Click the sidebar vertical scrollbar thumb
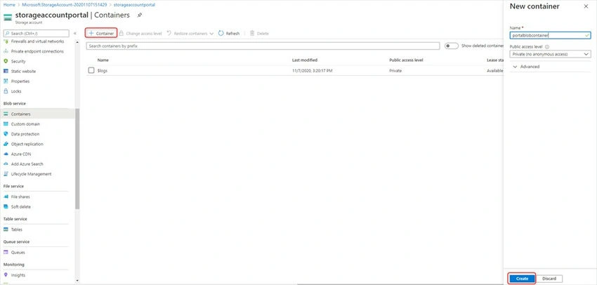 pyautogui.click(x=77, y=159)
